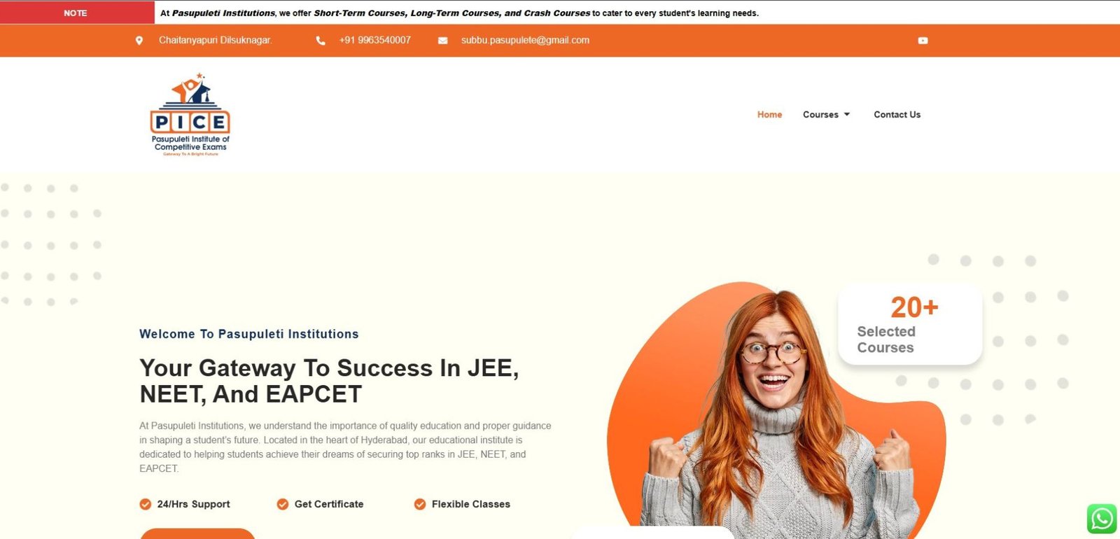Click the red NOTE label
The height and width of the screenshot is (539, 1120).
click(x=76, y=13)
